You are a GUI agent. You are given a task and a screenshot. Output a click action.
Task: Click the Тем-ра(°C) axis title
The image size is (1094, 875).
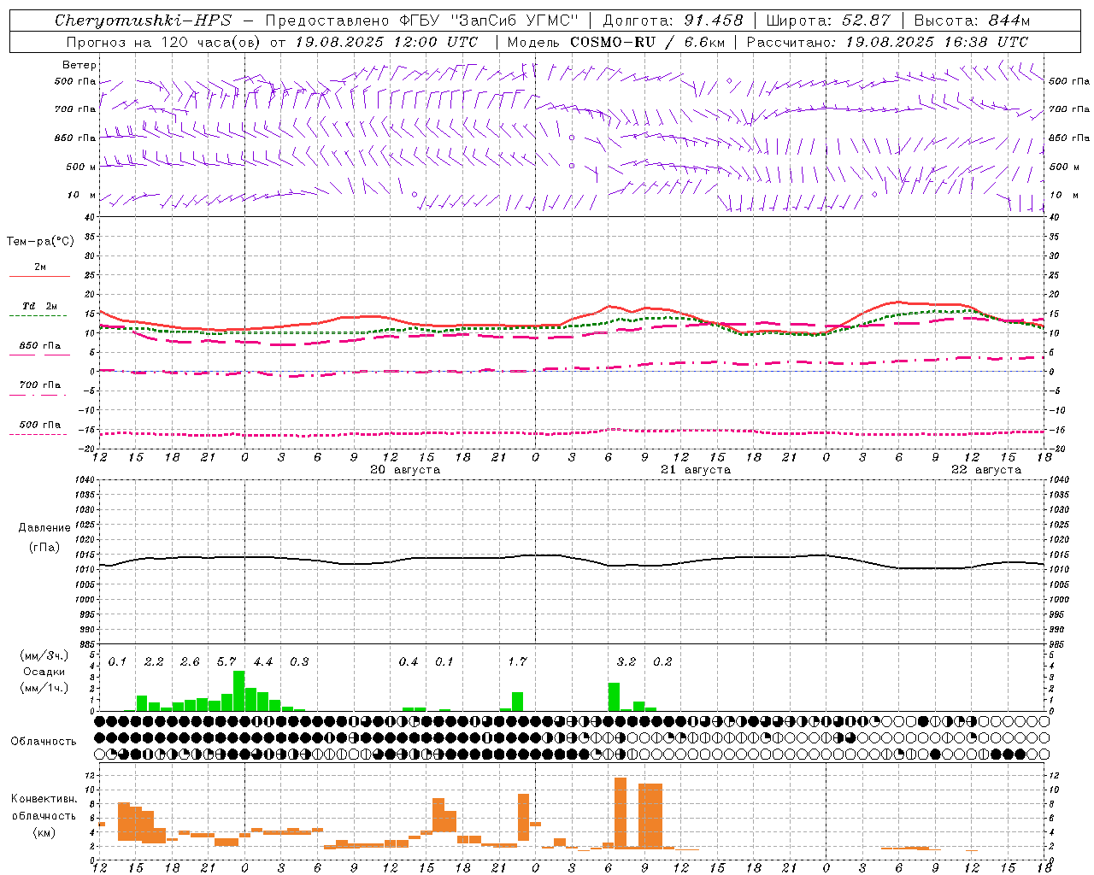40,241
